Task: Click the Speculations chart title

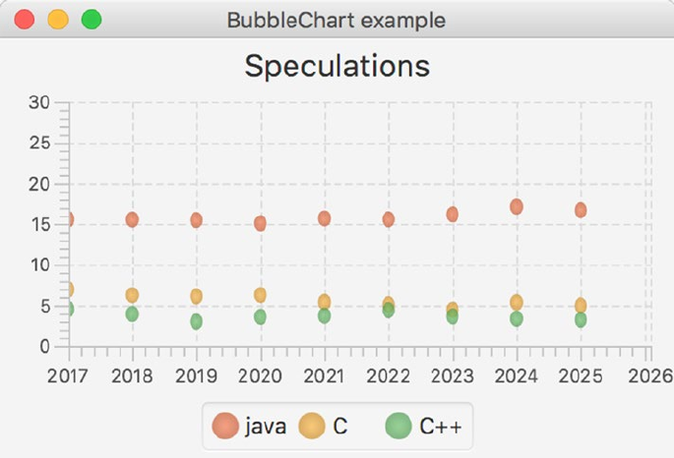Action: [337, 66]
